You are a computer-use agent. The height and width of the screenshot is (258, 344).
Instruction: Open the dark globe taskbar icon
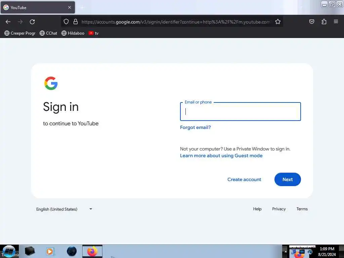tap(72, 251)
